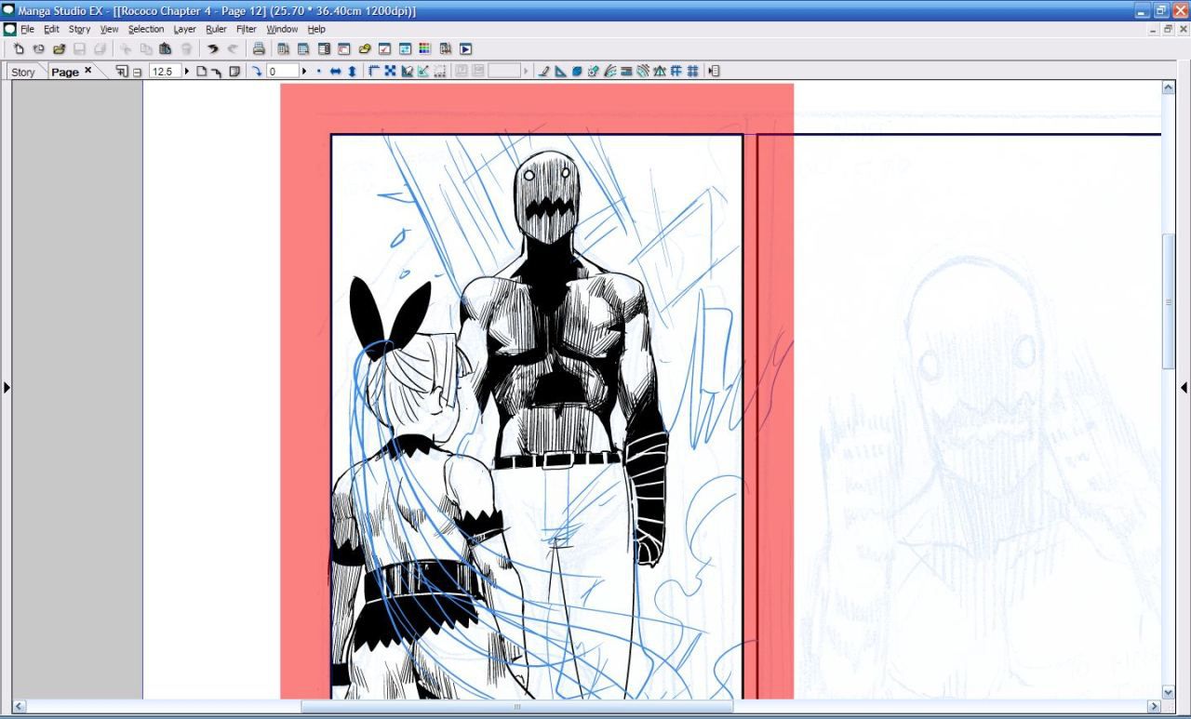Toggle the four blue squares icon
The width and height of the screenshot is (1191, 719).
tap(390, 72)
